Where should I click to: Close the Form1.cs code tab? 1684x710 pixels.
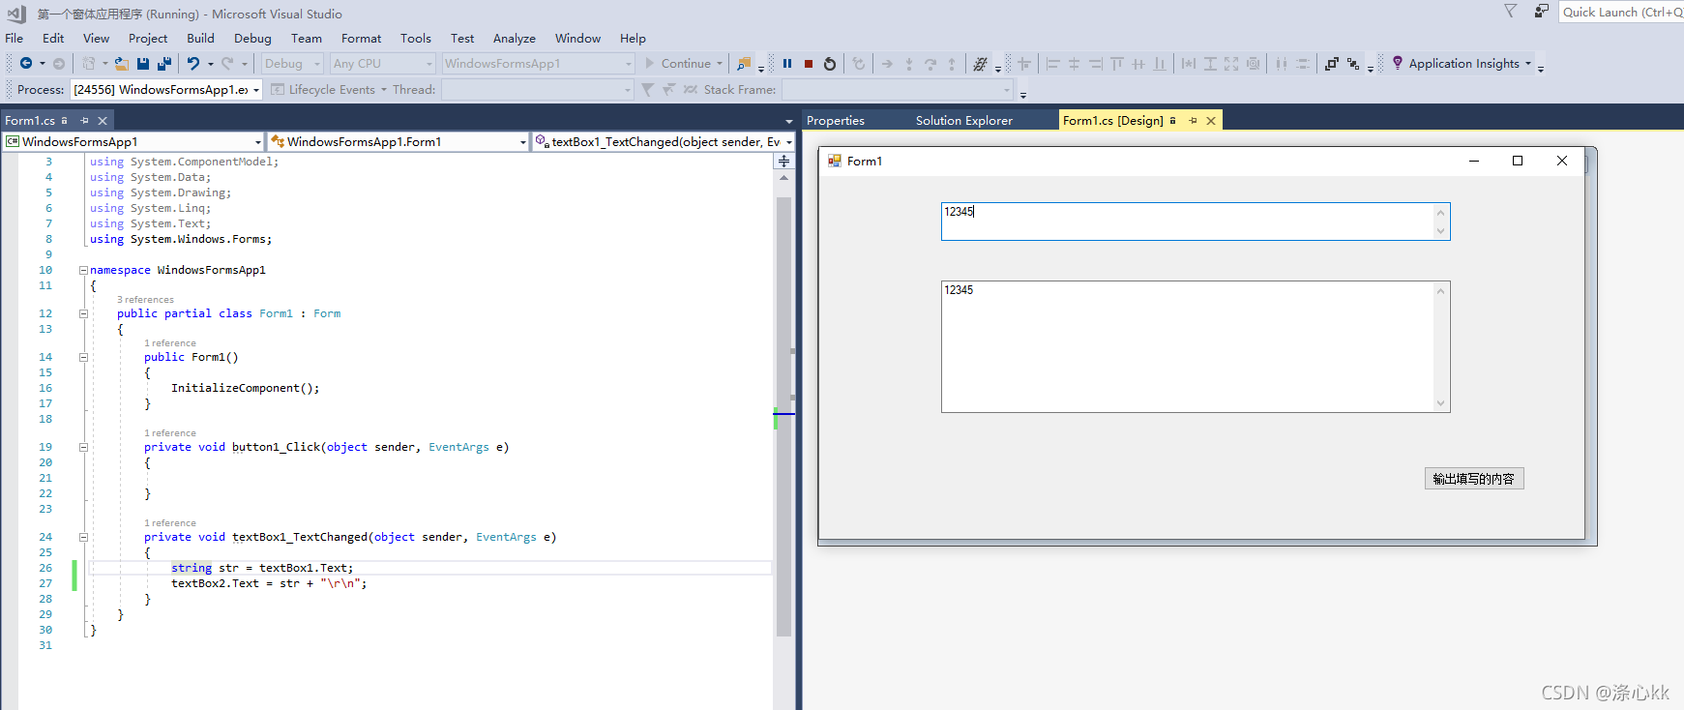click(103, 121)
